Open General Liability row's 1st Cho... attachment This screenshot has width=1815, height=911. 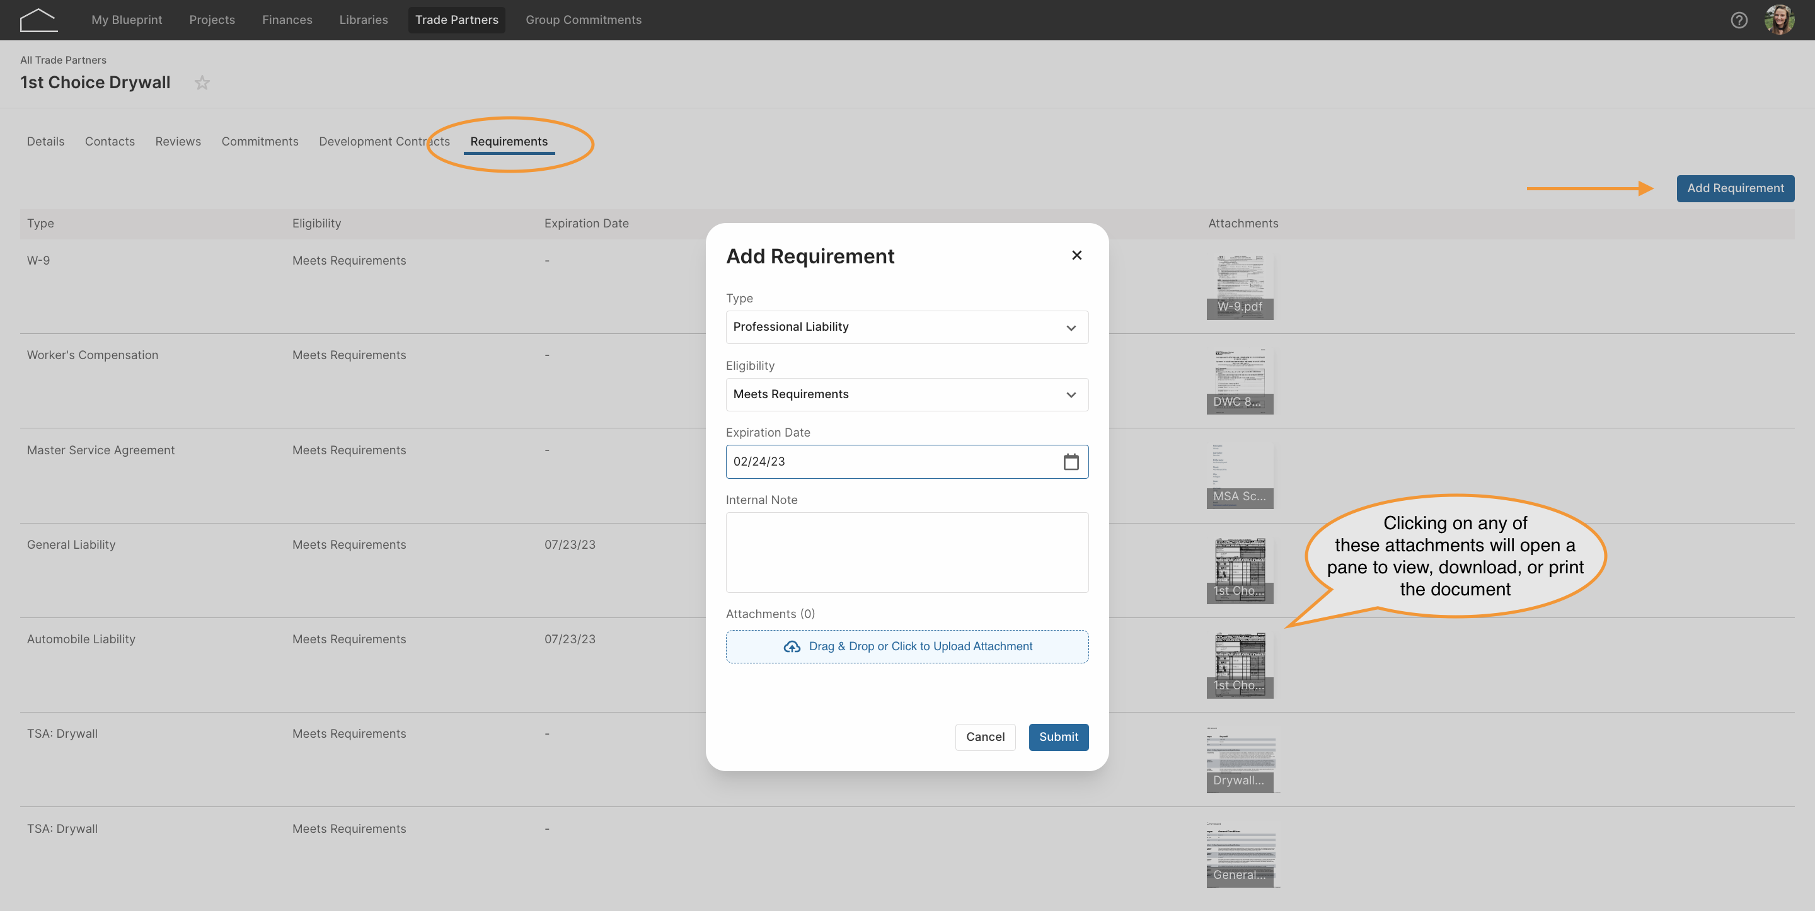click(x=1240, y=571)
